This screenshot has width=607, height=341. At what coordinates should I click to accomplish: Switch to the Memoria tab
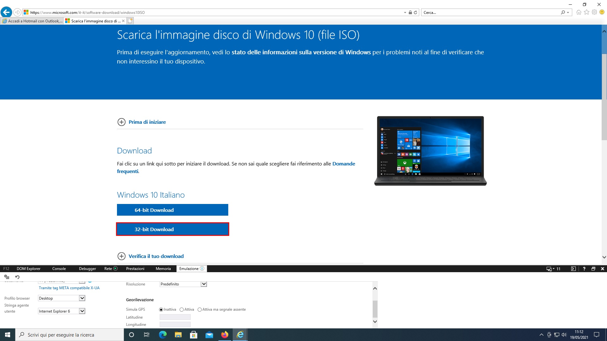click(163, 269)
